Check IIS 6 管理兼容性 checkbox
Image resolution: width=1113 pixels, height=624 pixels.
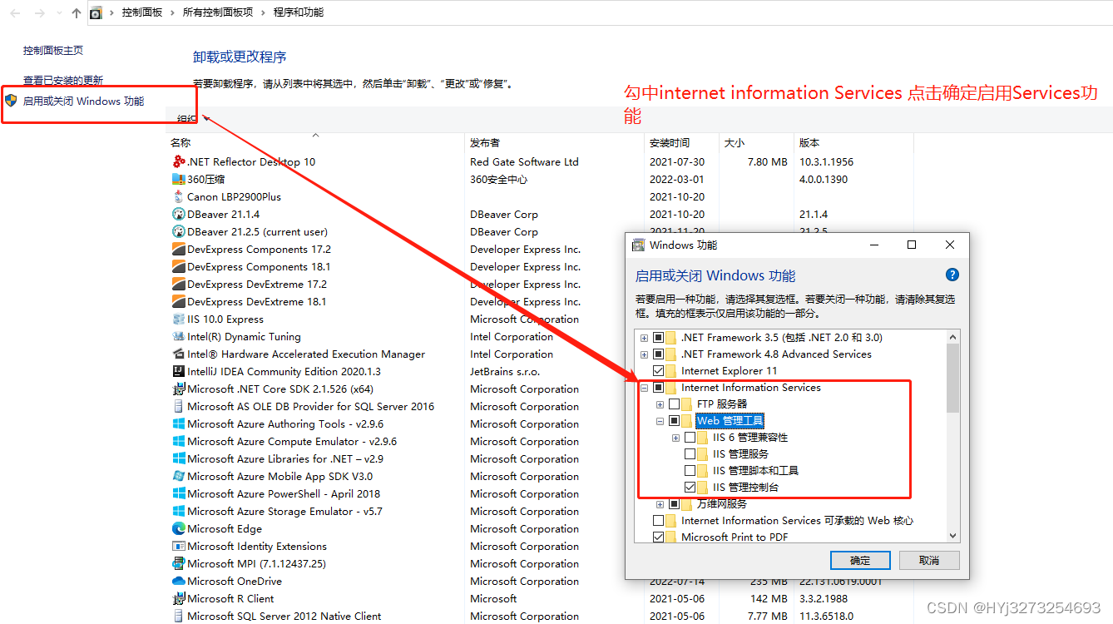coord(690,438)
